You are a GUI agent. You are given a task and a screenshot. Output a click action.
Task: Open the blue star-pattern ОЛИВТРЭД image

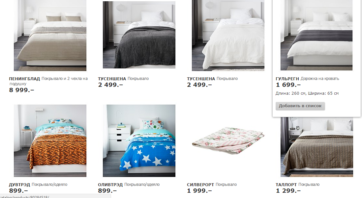(139, 141)
